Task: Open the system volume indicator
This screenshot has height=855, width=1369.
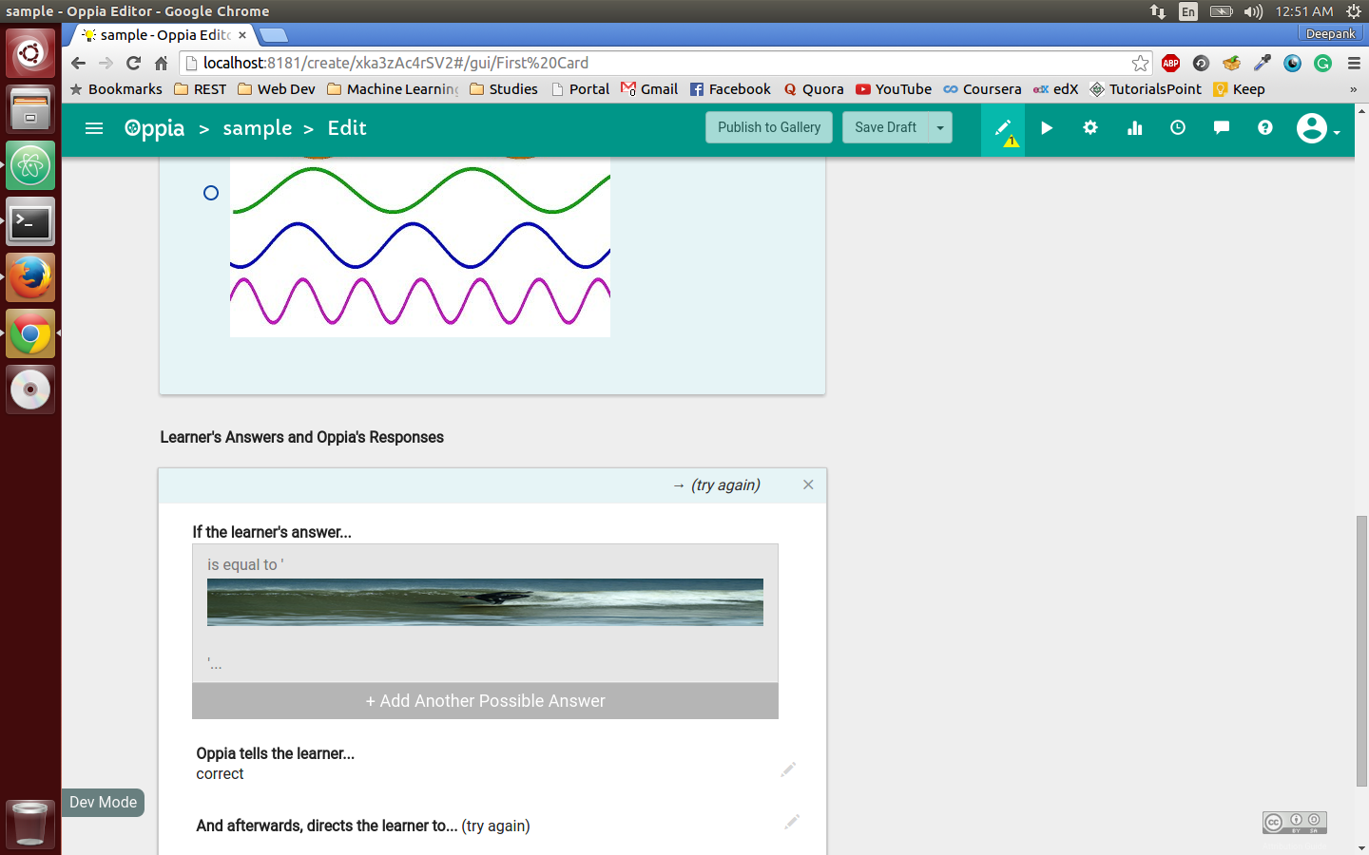Action: coord(1253,11)
